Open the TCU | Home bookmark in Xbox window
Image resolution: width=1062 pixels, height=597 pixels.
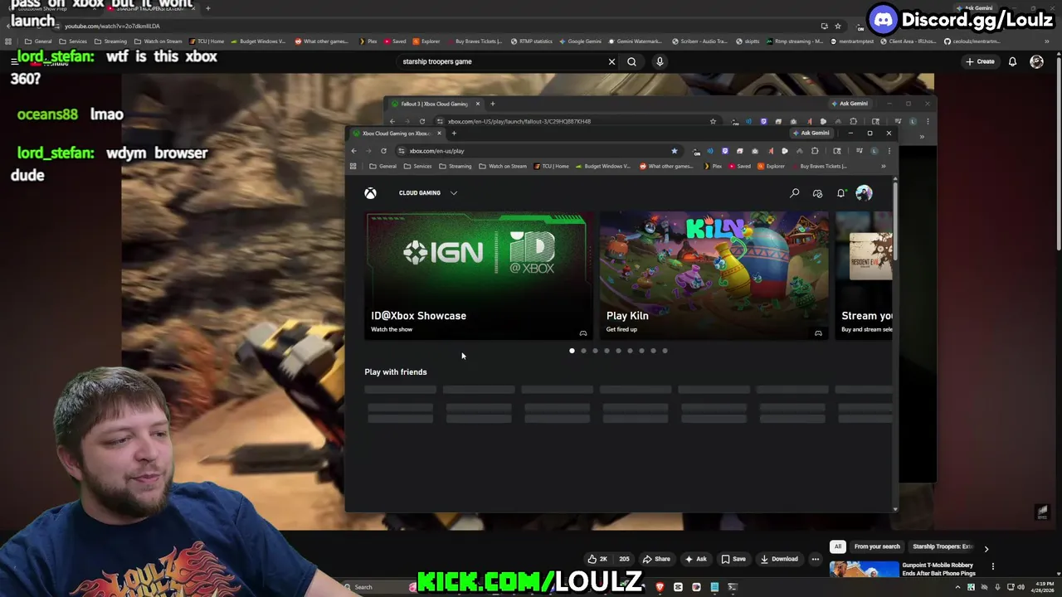tap(552, 166)
